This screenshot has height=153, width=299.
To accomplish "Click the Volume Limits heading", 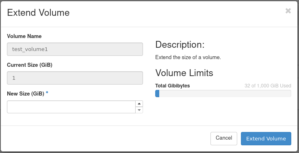I will [184, 73].
